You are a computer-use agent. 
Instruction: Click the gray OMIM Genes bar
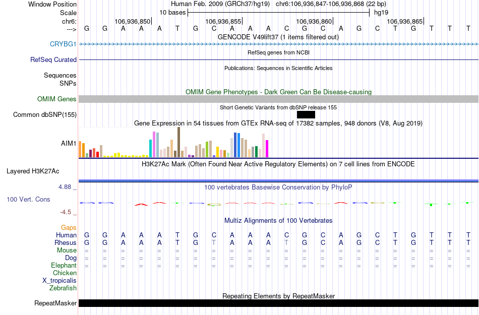[x=279, y=99]
